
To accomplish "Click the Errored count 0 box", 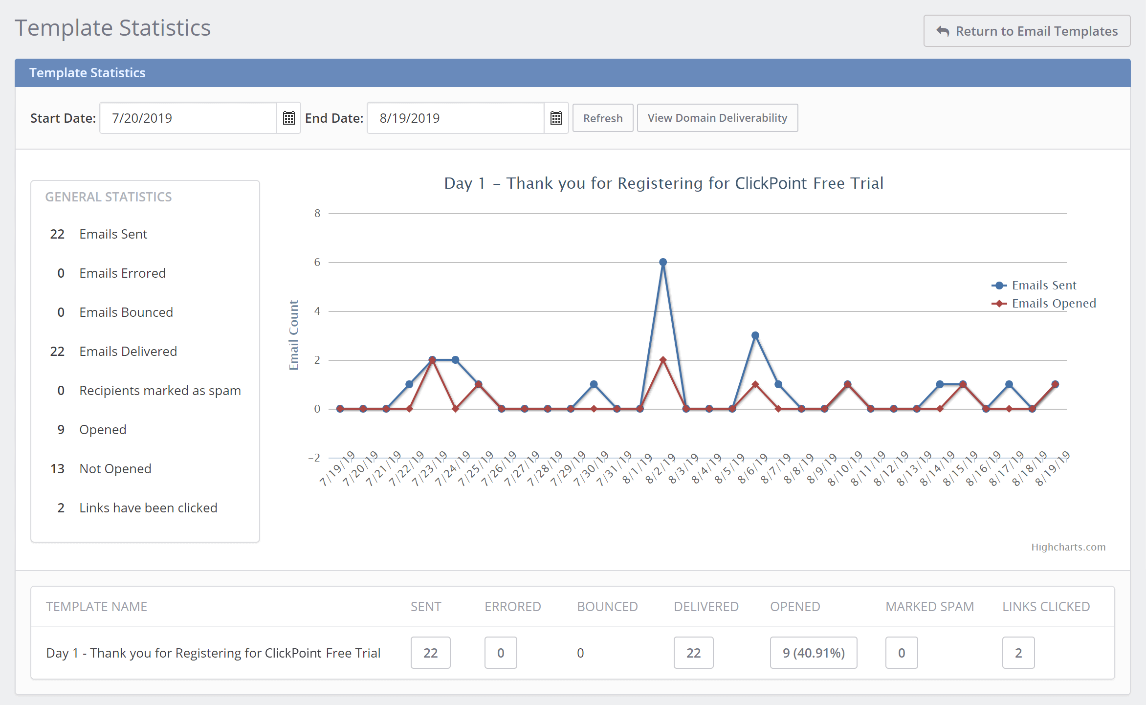I will (x=501, y=653).
